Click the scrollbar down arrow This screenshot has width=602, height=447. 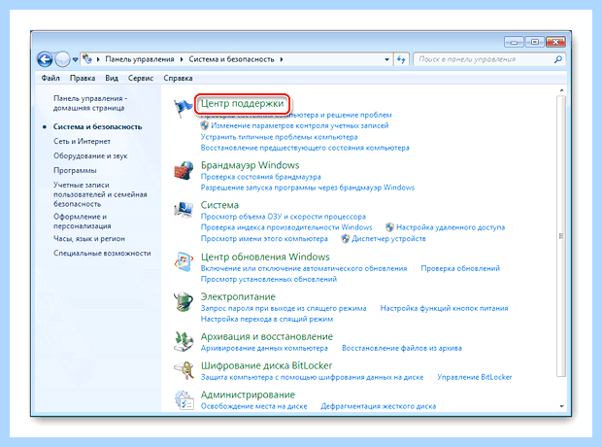pyautogui.click(x=561, y=406)
